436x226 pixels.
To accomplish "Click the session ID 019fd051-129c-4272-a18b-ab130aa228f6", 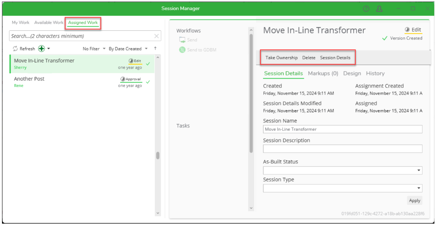I will [383, 214].
